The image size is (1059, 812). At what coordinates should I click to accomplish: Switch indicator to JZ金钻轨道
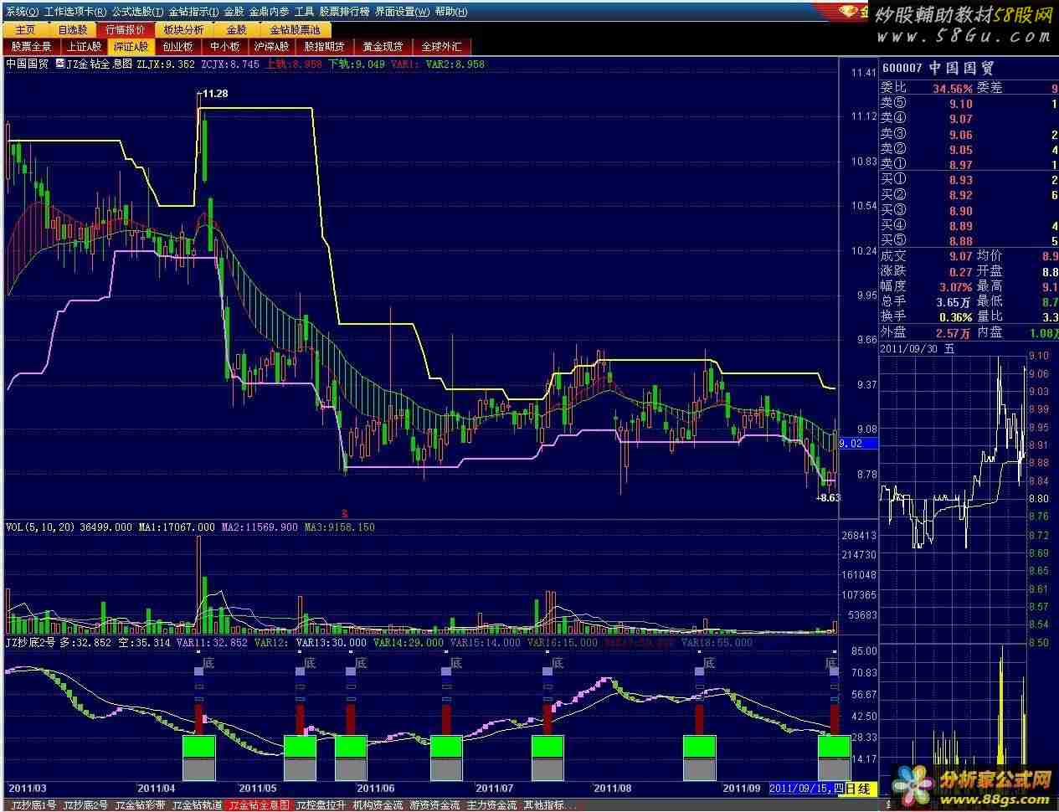198,805
